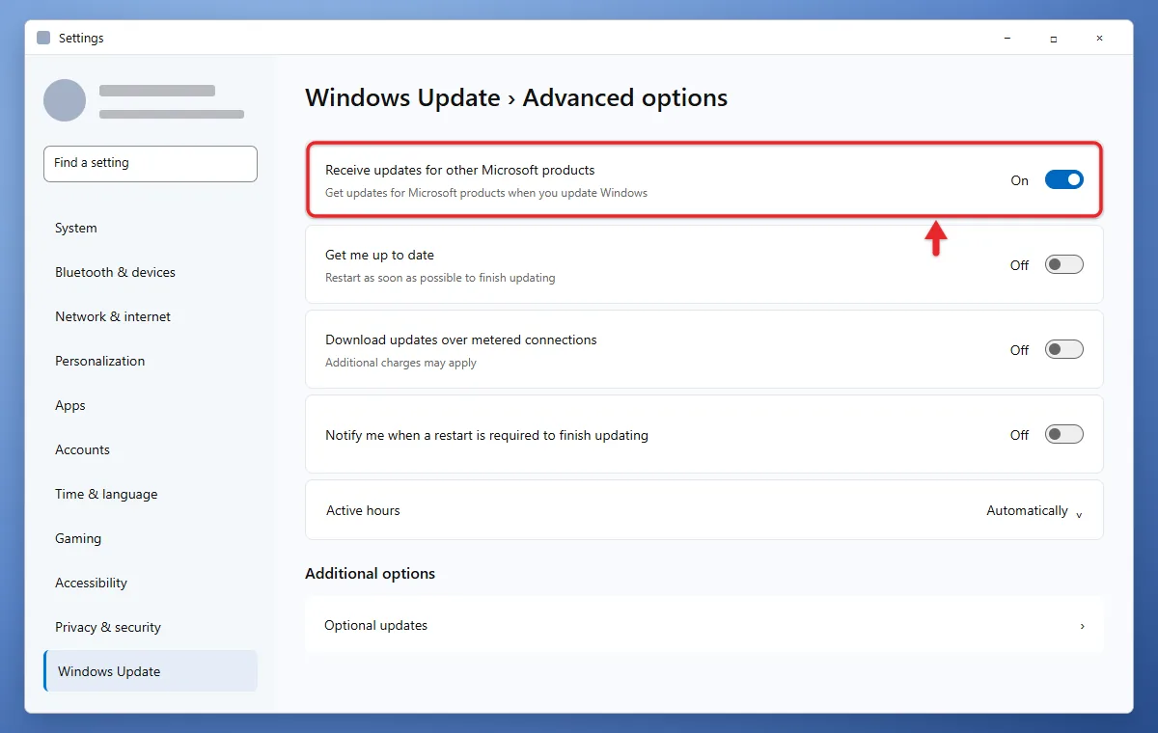Click 'Restart as soon as possible' description
Screen dimensions: 1158x733
[x=440, y=279]
